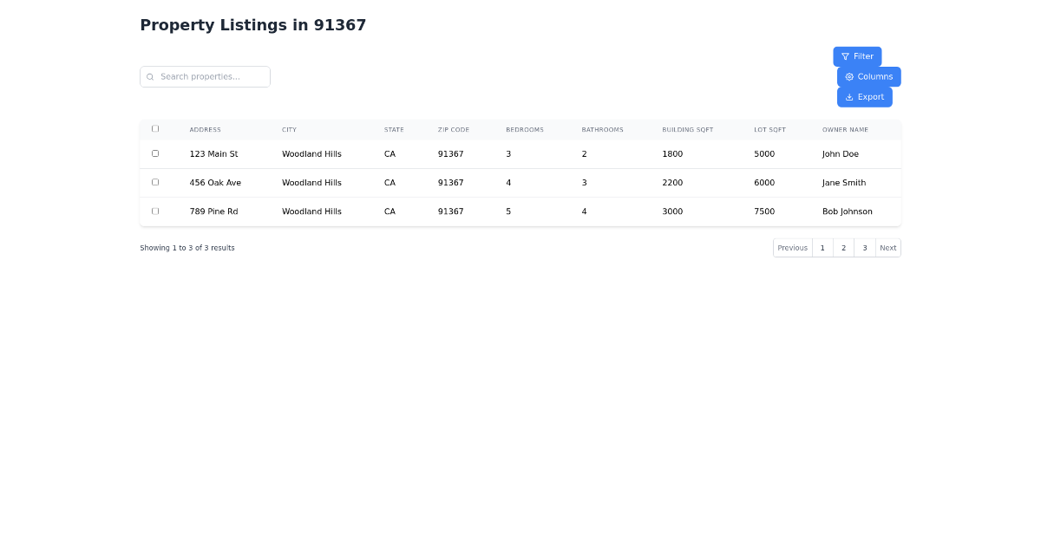This screenshot has height=546, width=1041.
Task: Click the Next pagination button
Action: (x=887, y=247)
